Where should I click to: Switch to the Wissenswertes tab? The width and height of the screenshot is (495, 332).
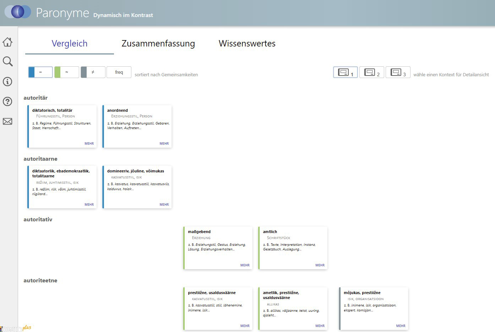click(x=247, y=44)
